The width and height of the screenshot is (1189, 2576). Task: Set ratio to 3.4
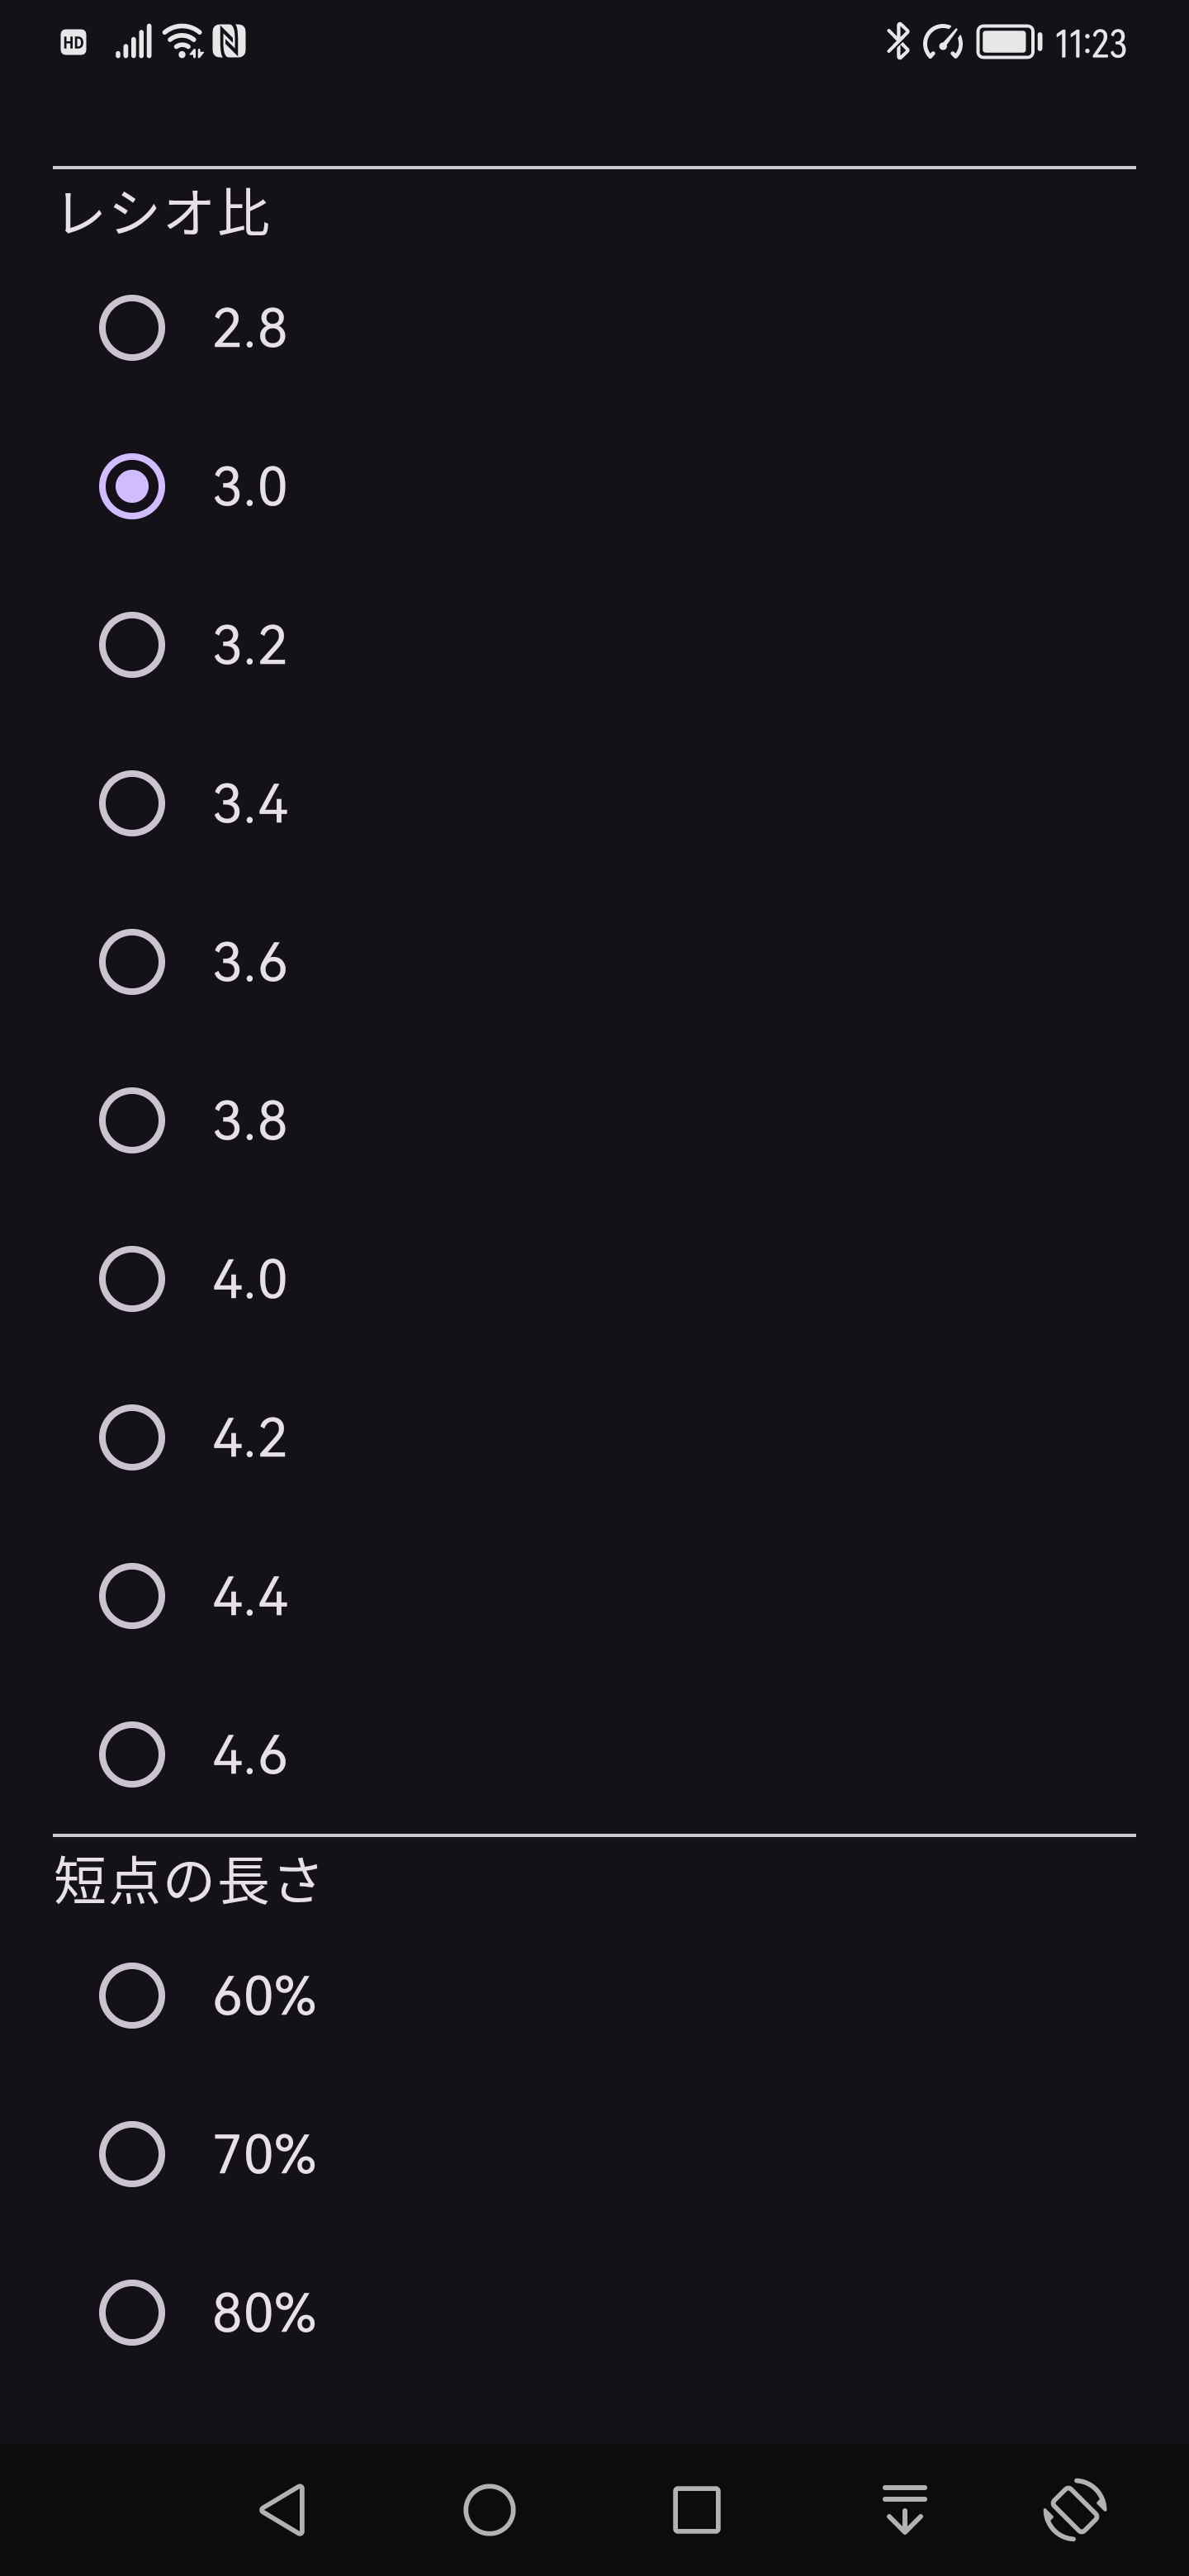click(132, 804)
